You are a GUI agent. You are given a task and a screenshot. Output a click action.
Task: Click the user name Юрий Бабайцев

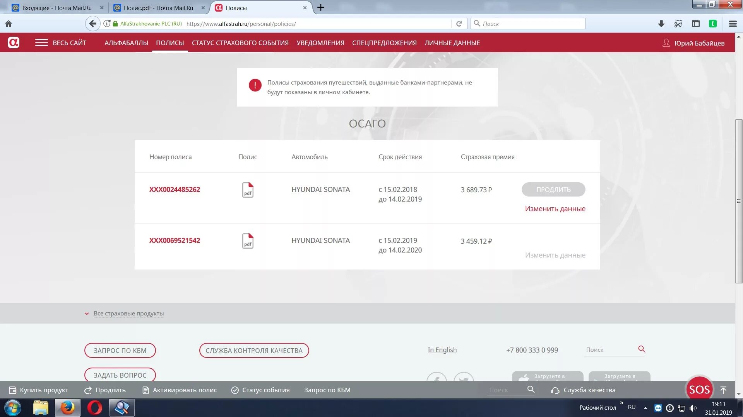(x=699, y=43)
